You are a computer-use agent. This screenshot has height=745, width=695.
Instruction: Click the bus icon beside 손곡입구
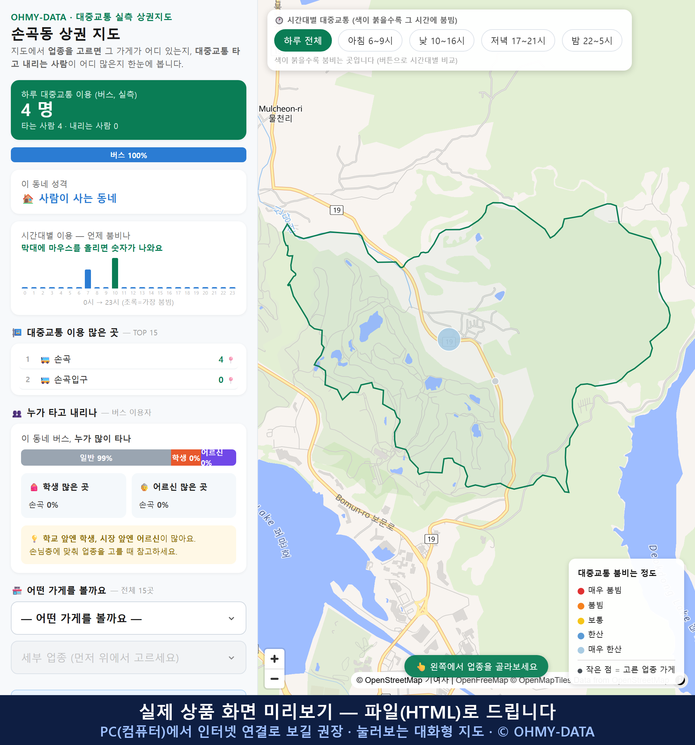coord(45,380)
